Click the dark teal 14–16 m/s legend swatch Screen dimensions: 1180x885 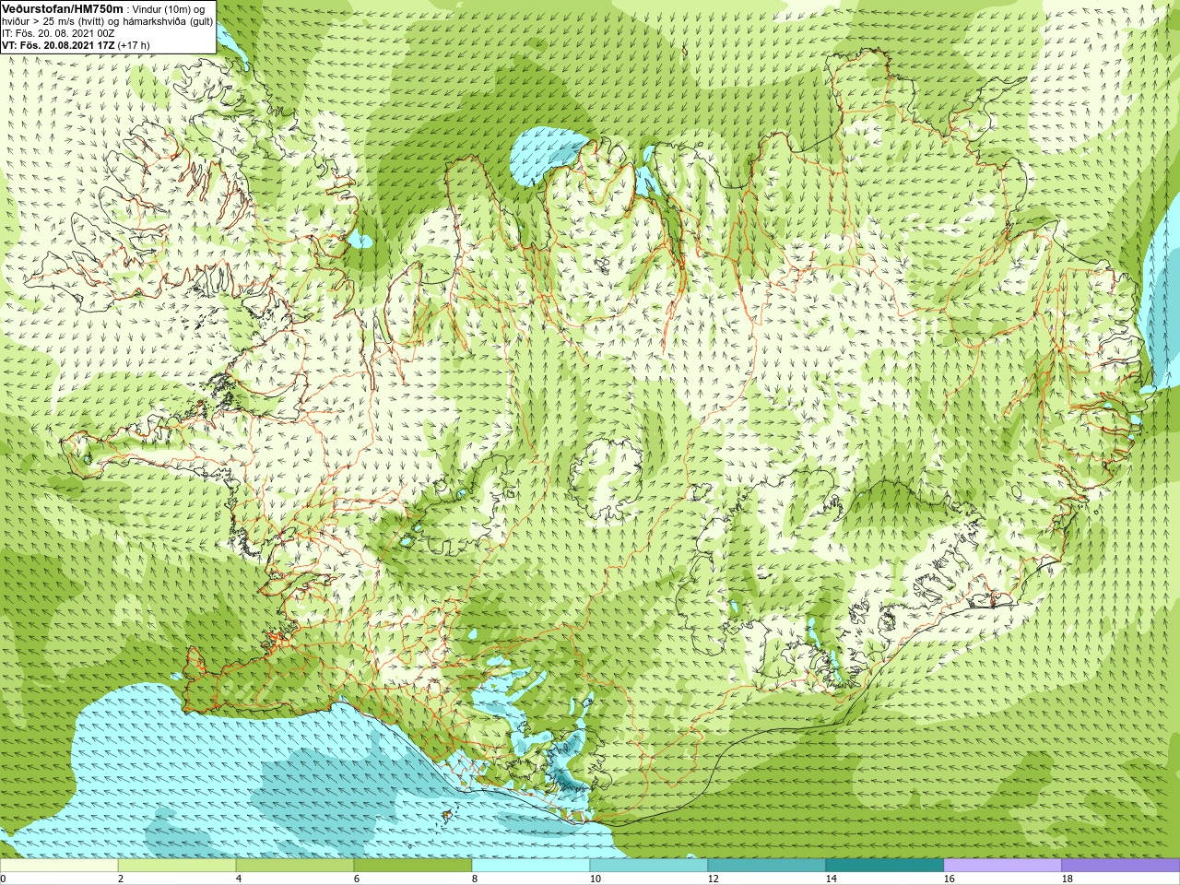click(885, 866)
